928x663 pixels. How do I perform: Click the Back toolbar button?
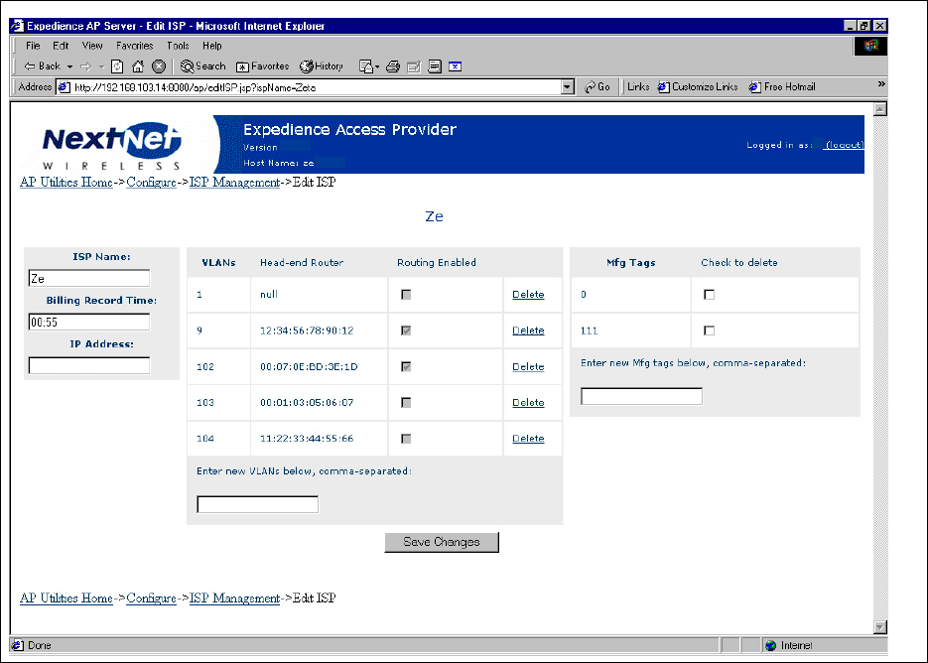[42, 66]
